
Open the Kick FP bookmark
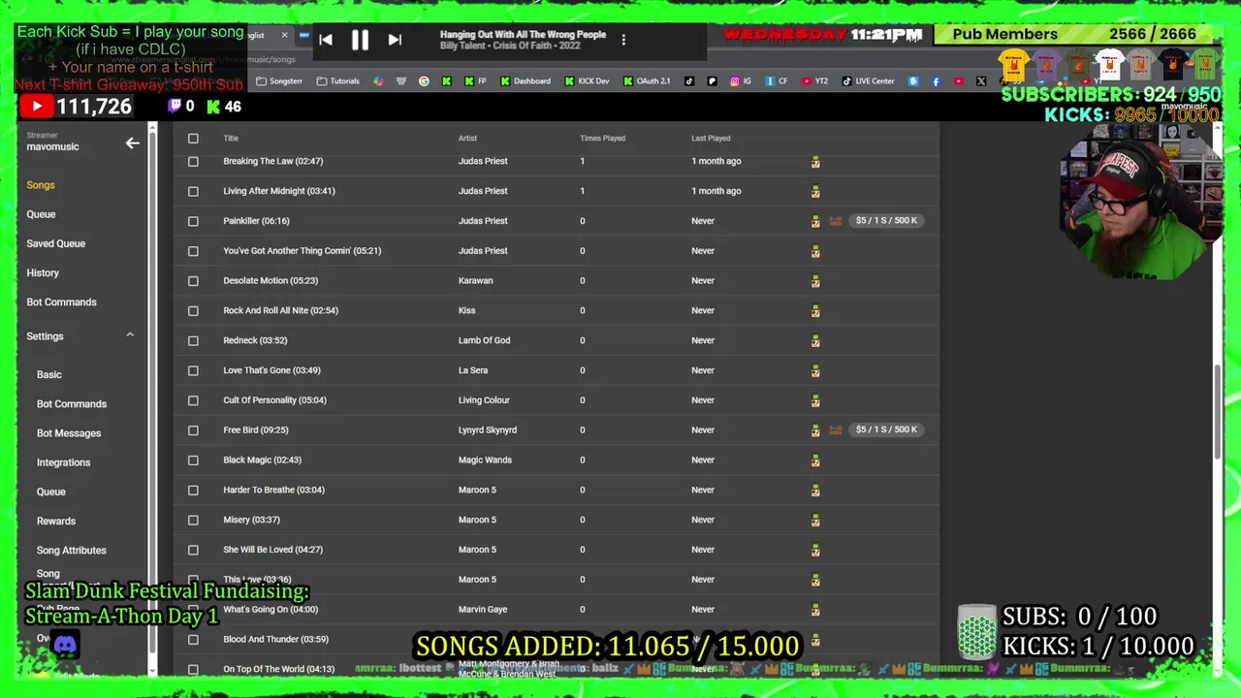476,81
